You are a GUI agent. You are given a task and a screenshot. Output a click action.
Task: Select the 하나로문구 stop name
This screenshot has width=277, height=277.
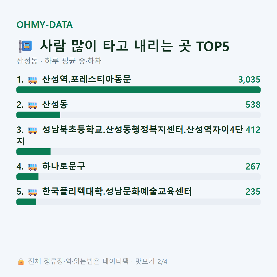click(64, 166)
